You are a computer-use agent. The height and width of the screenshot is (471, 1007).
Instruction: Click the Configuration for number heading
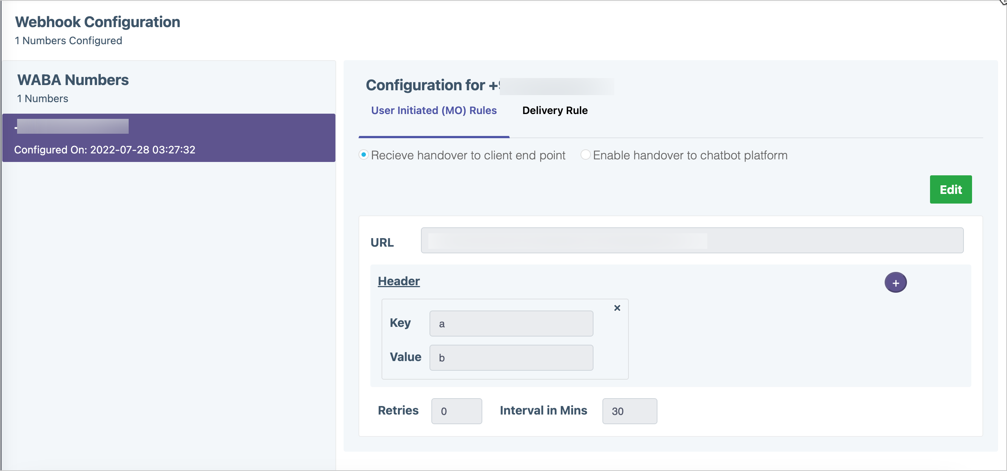click(x=430, y=85)
